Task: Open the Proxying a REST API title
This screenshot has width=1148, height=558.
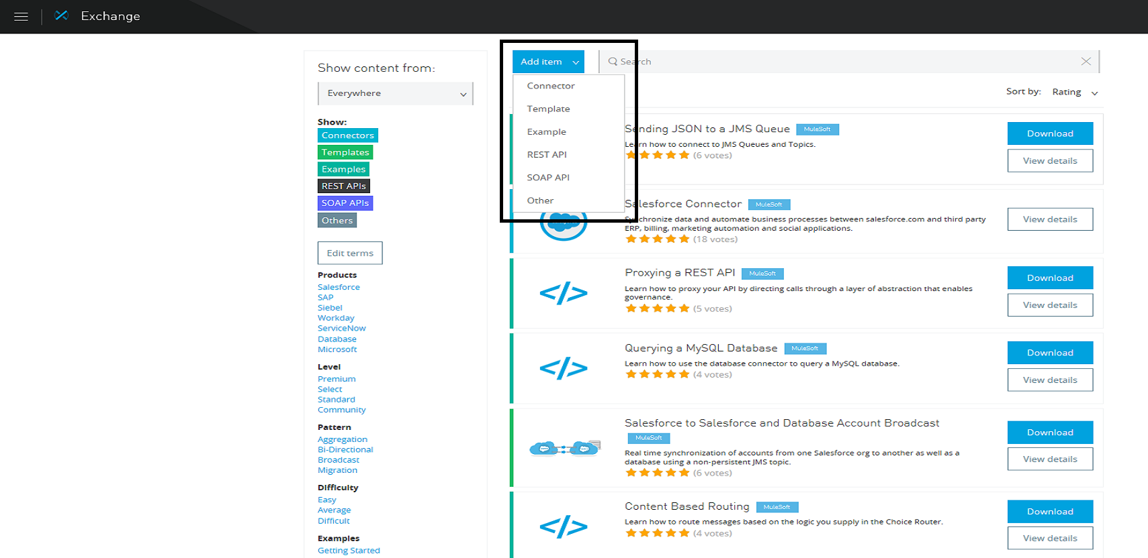Action: pyautogui.click(x=680, y=272)
